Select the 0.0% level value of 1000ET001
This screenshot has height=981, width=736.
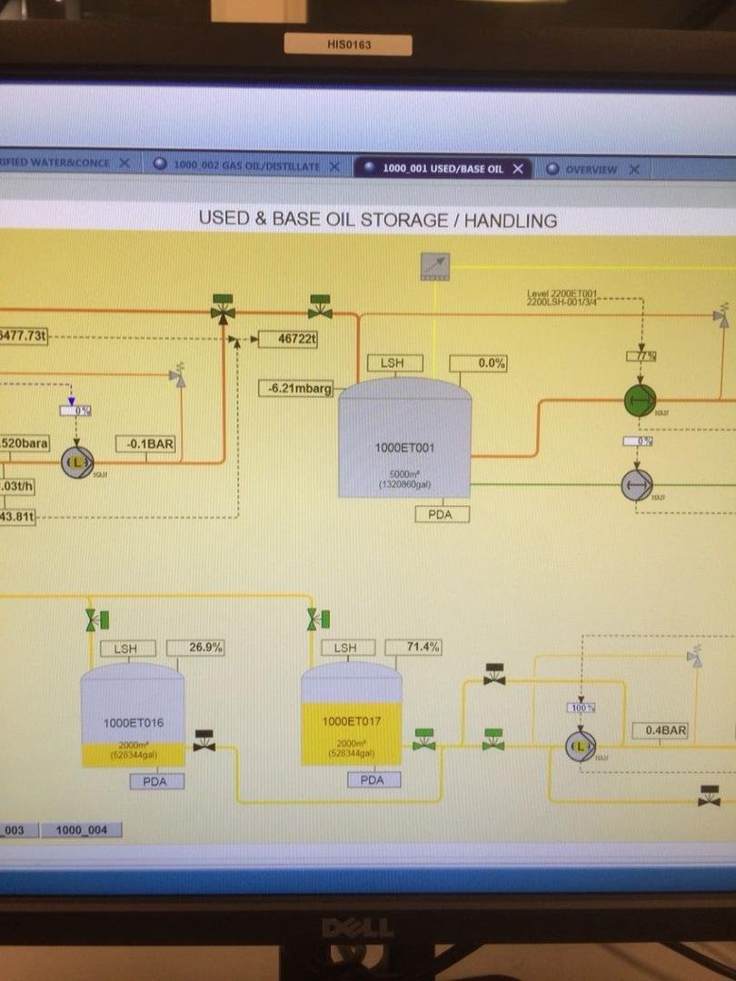[478, 363]
